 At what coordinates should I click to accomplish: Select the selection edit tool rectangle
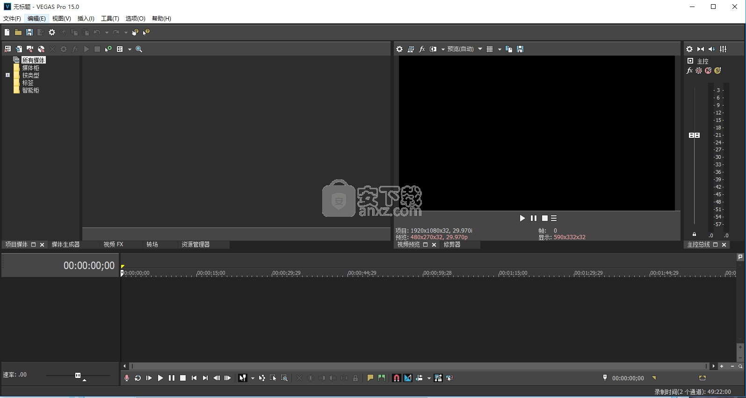[x=273, y=378]
